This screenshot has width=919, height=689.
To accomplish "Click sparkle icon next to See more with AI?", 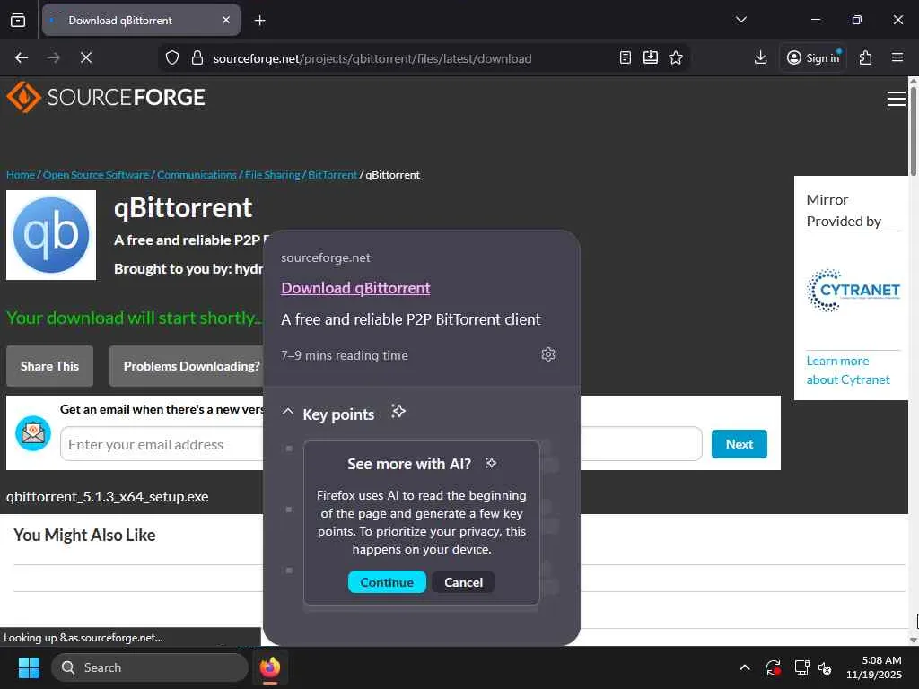I will (x=491, y=464).
